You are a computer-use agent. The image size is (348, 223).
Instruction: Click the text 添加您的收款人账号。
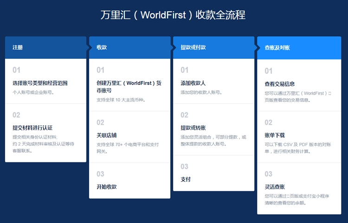201,92
